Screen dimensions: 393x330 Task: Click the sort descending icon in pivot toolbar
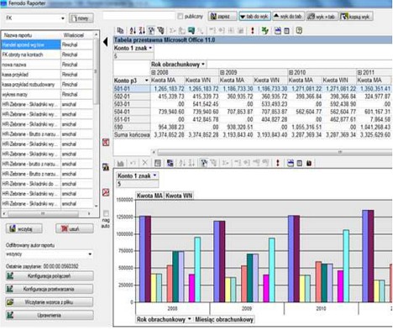pyautogui.click(x=142, y=30)
